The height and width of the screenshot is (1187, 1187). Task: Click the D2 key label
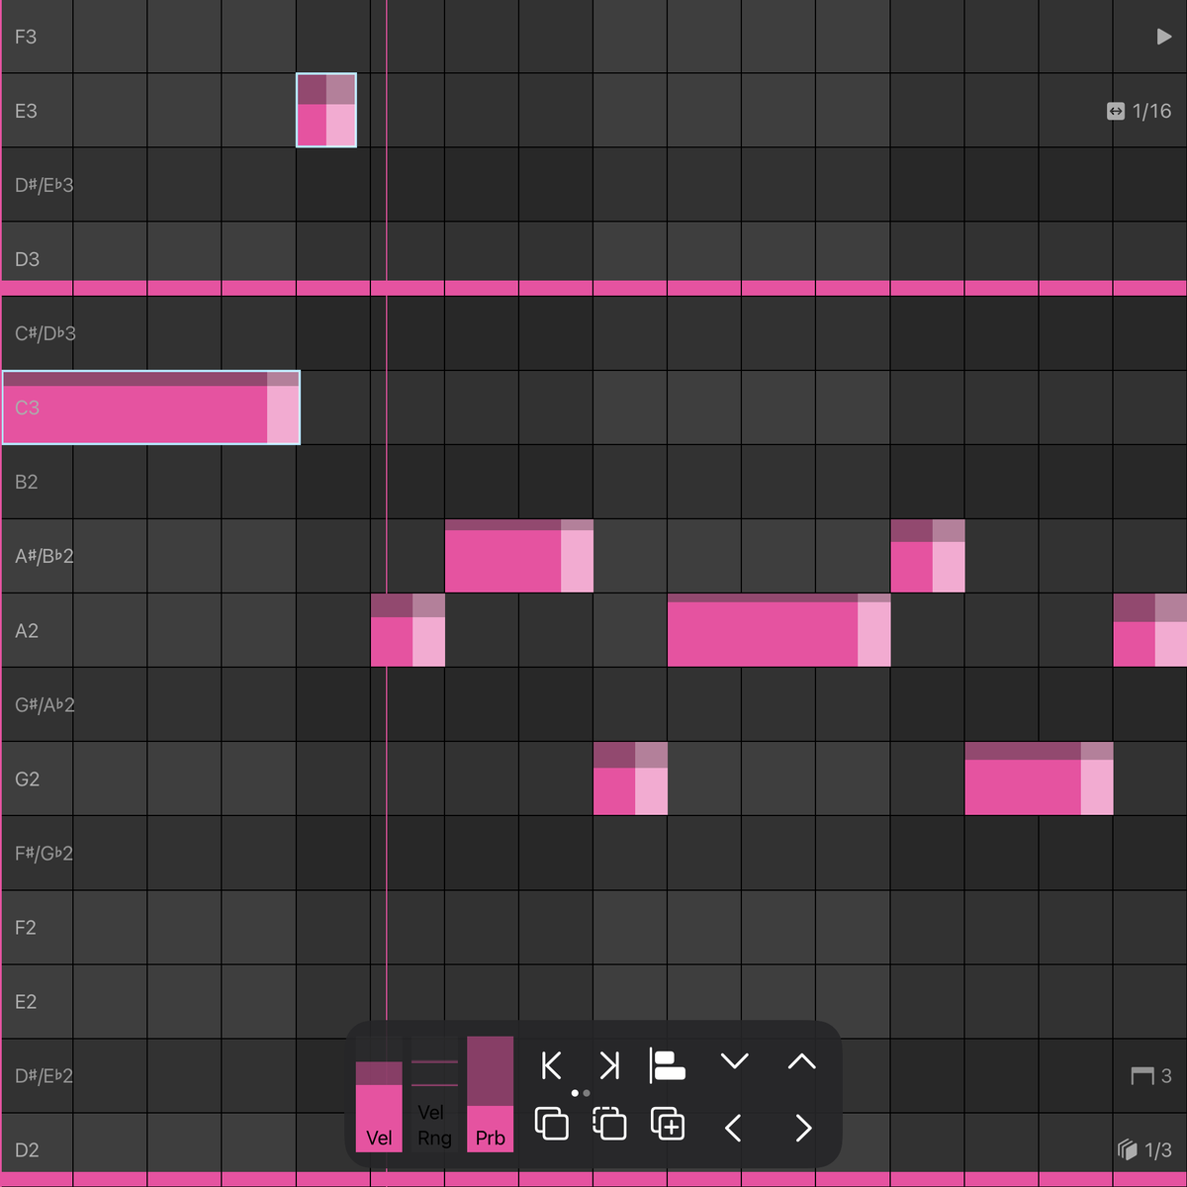(27, 1149)
